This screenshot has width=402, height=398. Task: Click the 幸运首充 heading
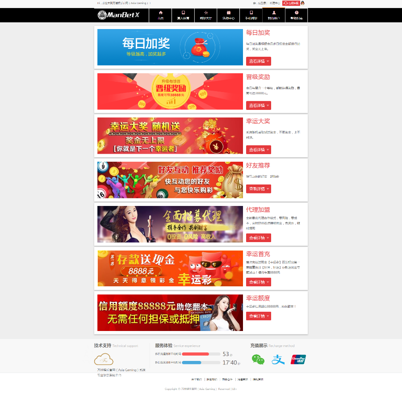[x=258, y=254]
